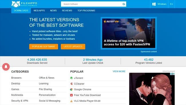Open the Games category
The height and width of the screenshot is (105, 186).
tap(15, 89)
